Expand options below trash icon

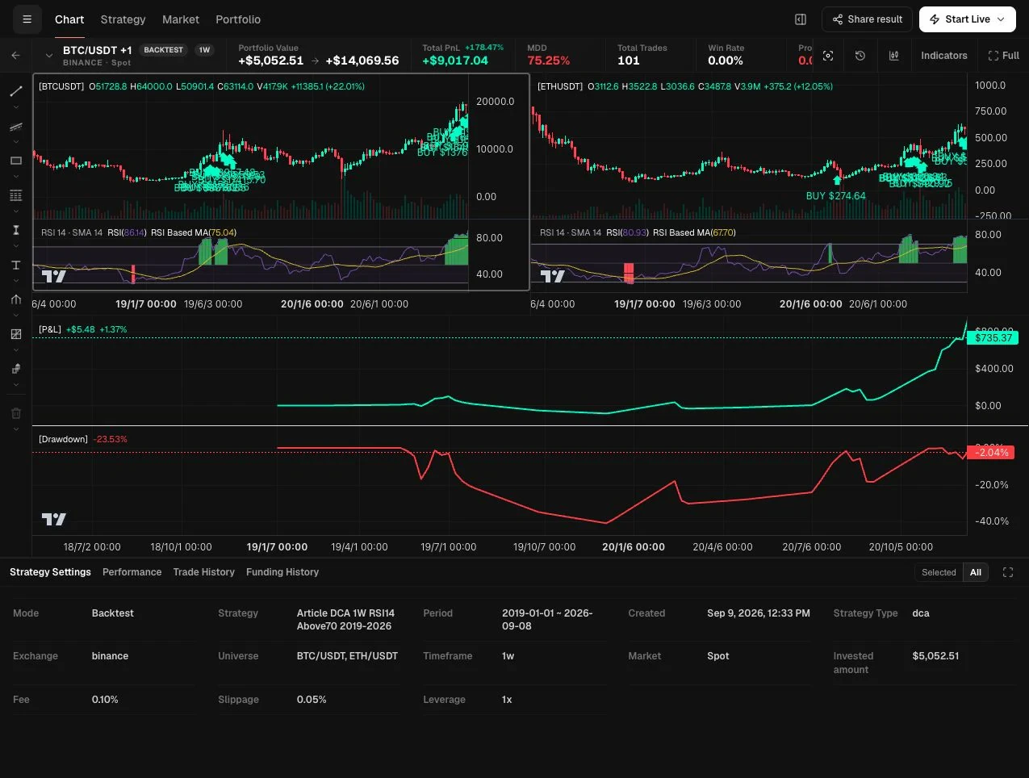coord(15,429)
